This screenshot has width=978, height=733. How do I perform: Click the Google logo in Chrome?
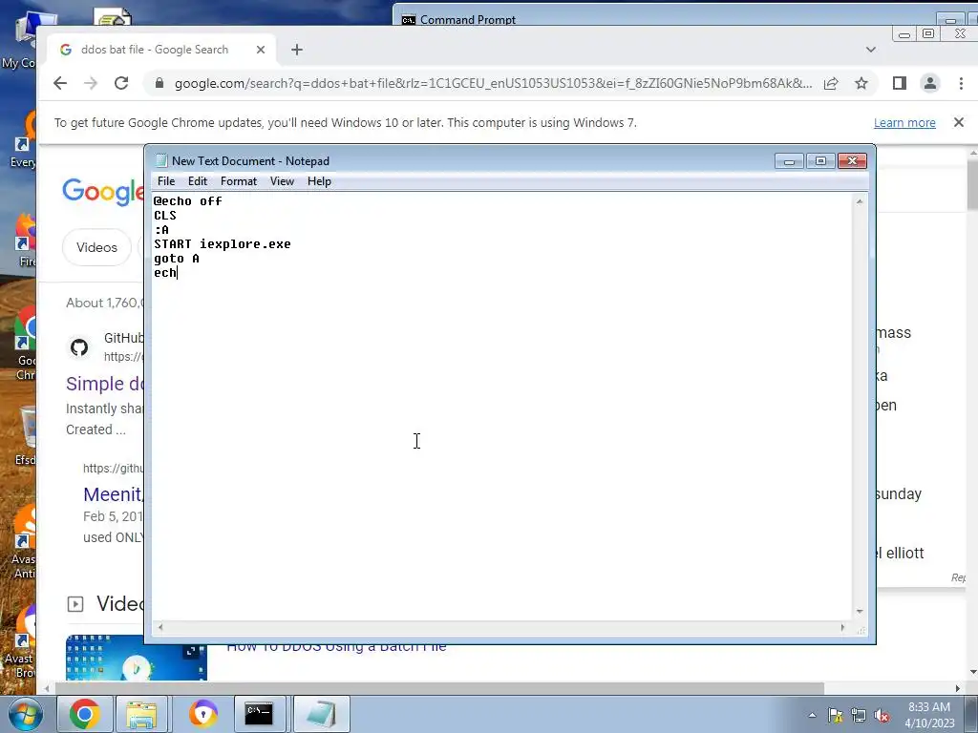point(103,191)
